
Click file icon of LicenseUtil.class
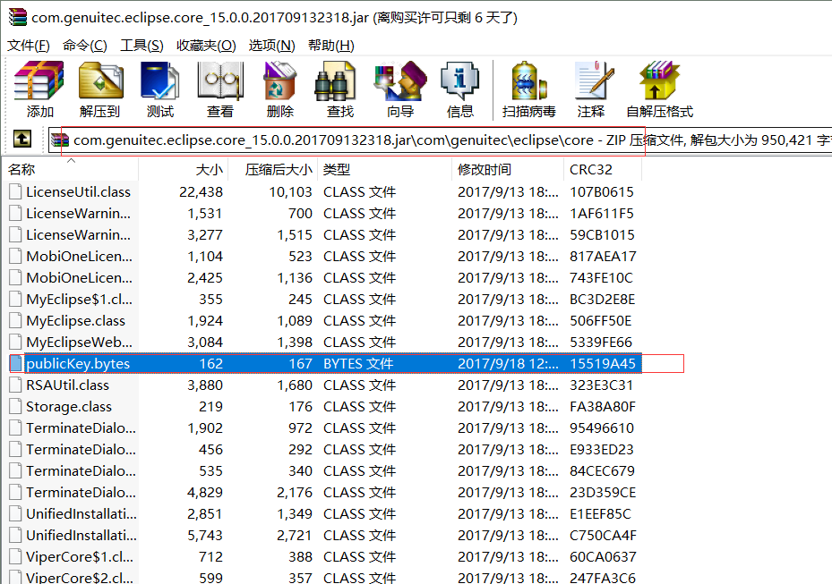tap(16, 192)
